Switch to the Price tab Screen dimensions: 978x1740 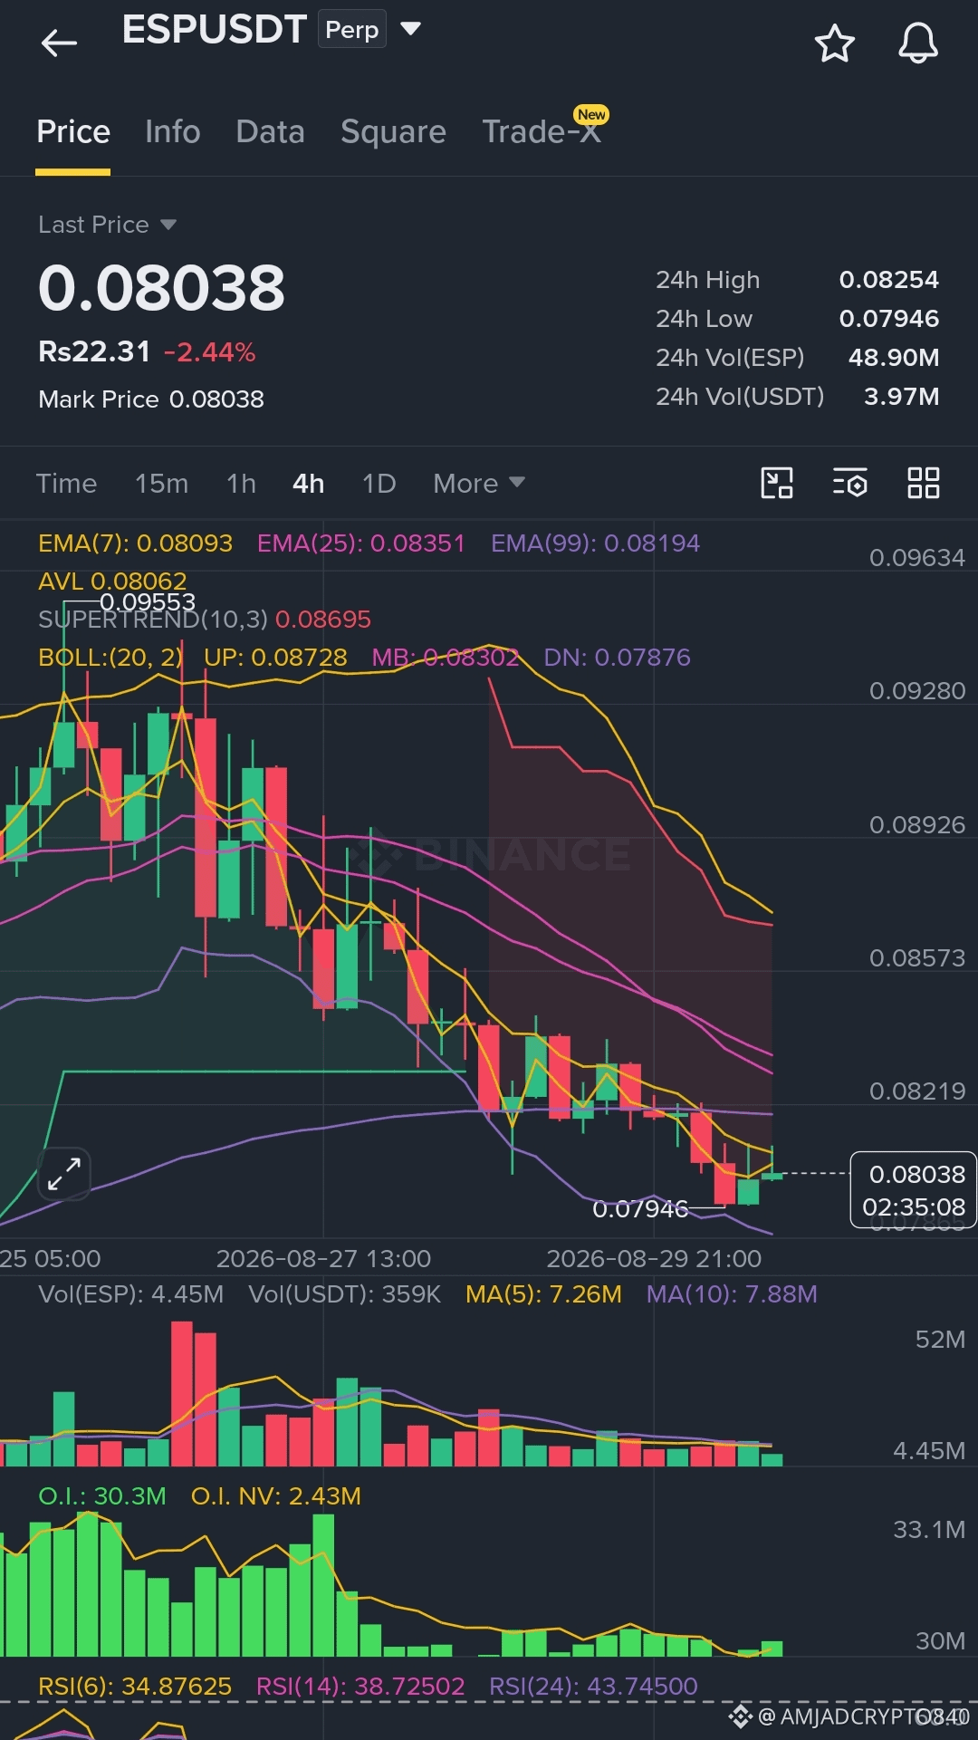(x=73, y=132)
